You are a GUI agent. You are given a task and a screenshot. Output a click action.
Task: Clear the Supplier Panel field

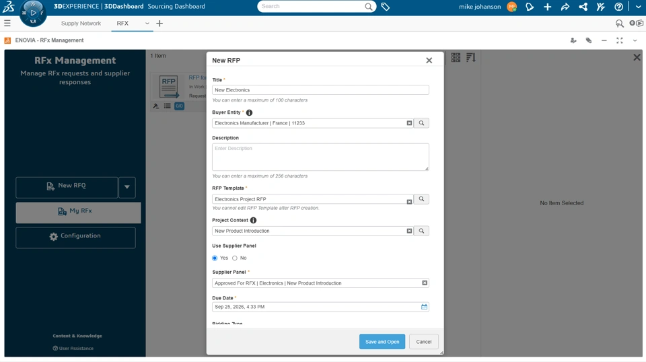tap(425, 283)
